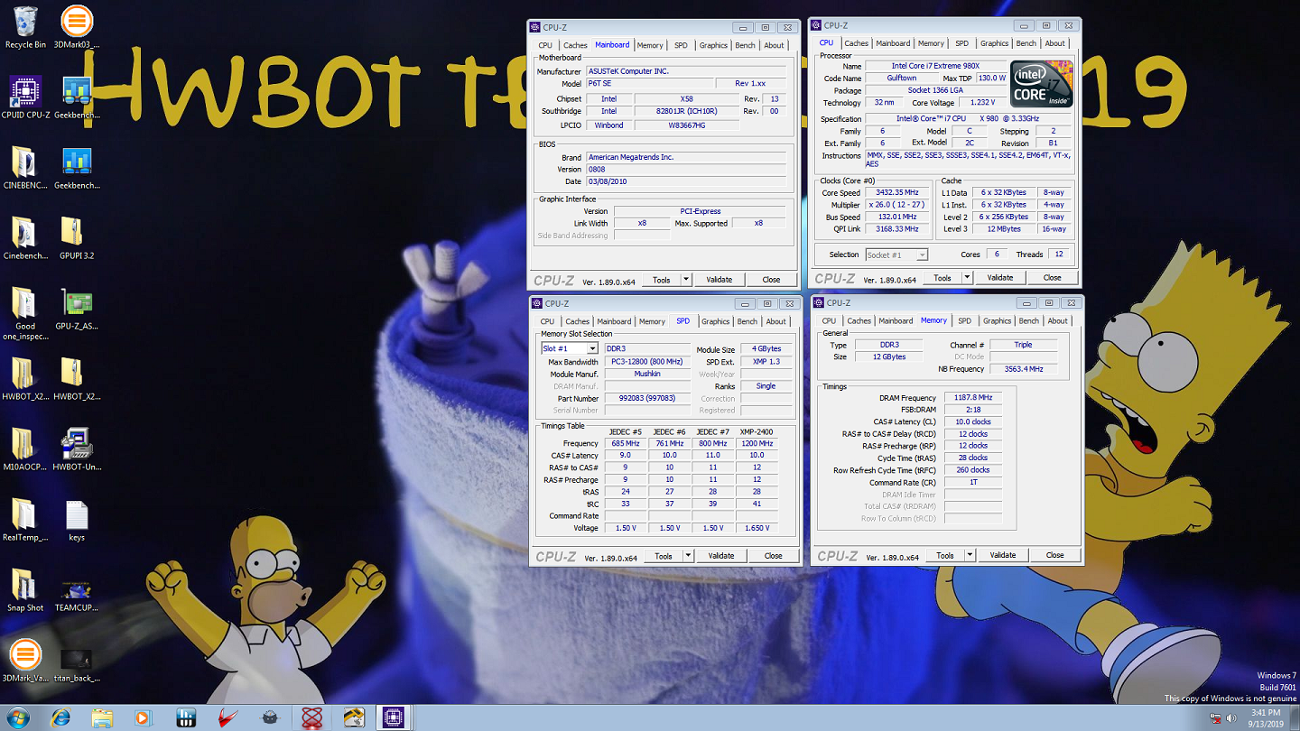Expand Tools arrow in the Mainboard window
This screenshot has width=1300, height=731.
coord(685,280)
